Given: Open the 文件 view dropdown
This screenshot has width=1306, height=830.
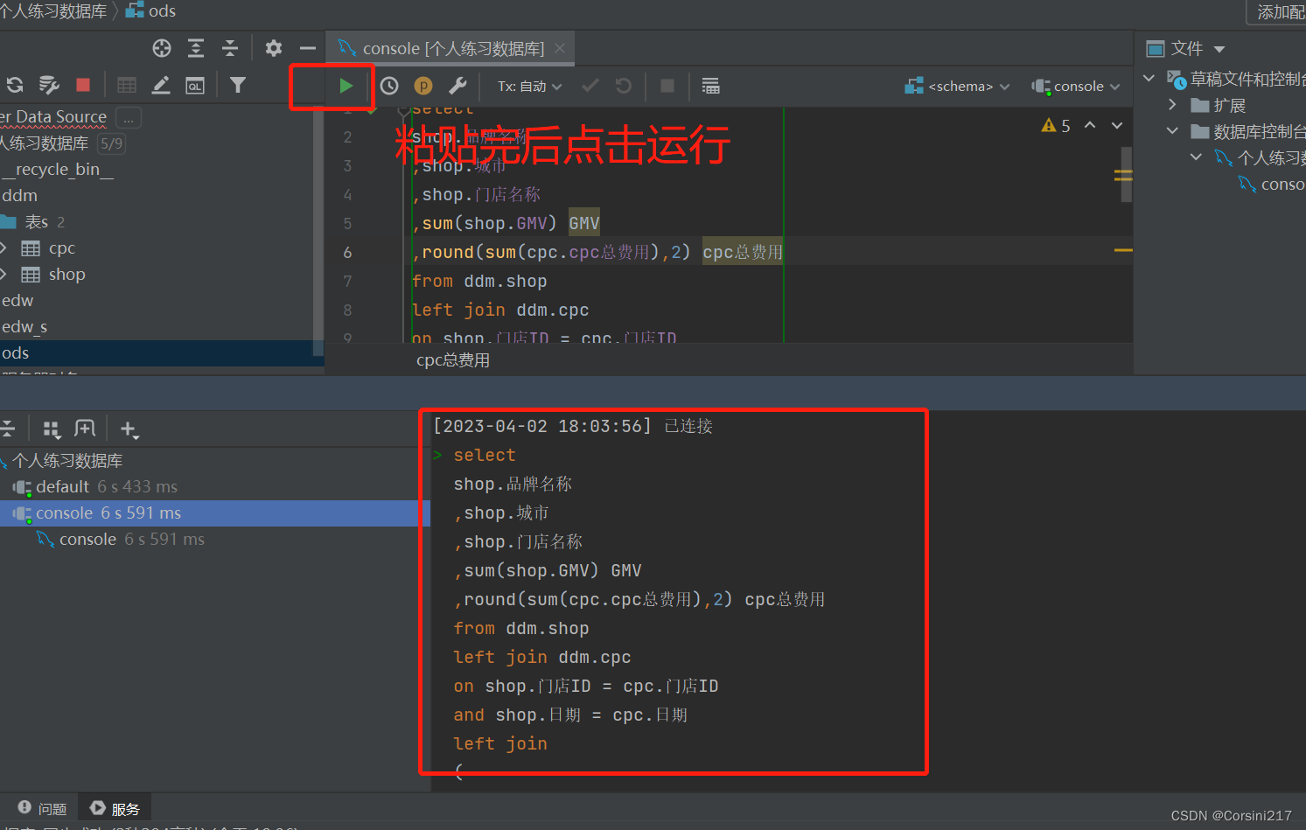Looking at the screenshot, I should coord(1186,48).
